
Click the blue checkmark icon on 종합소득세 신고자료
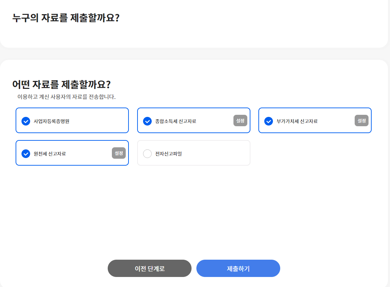coord(147,120)
